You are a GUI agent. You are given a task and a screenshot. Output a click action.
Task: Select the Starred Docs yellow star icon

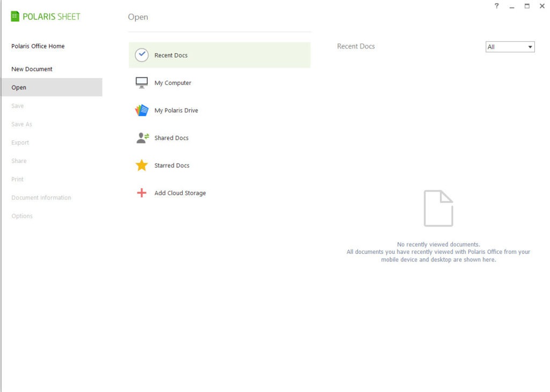pos(141,166)
